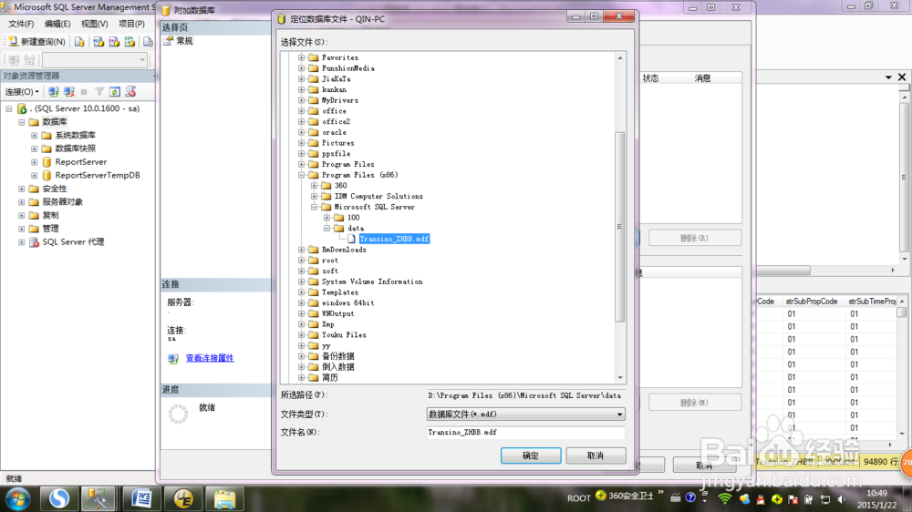
Task: Open the 文件类型 dropdown
Action: (619, 415)
